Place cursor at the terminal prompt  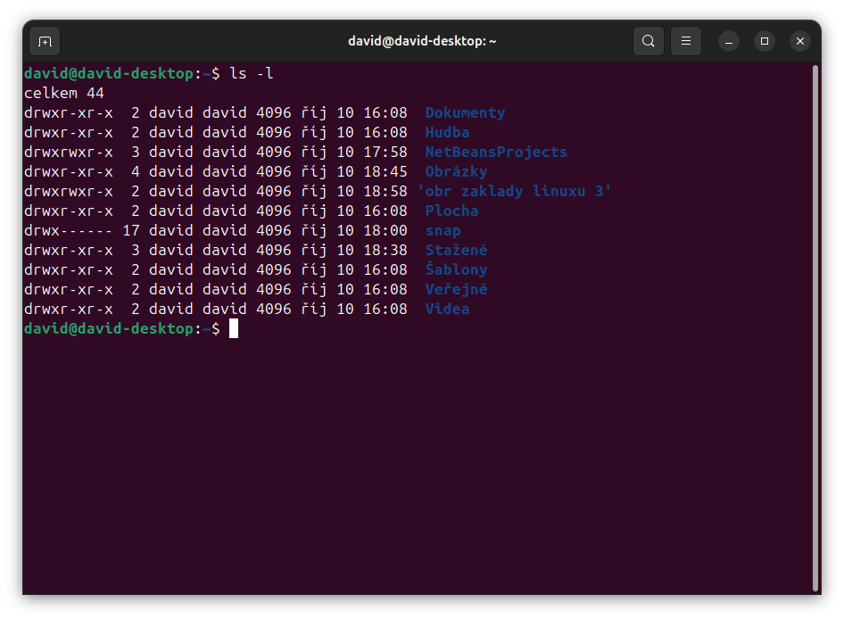pos(234,328)
